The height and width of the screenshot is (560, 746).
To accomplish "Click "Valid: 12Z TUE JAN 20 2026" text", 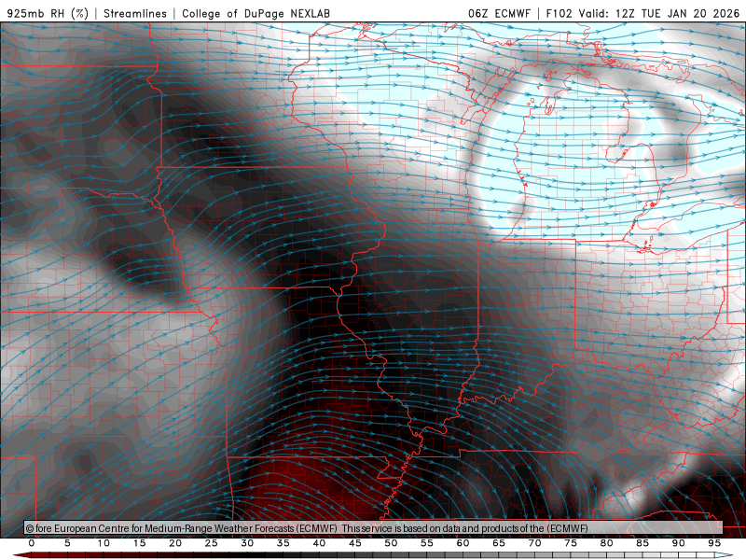I will click(x=659, y=14).
